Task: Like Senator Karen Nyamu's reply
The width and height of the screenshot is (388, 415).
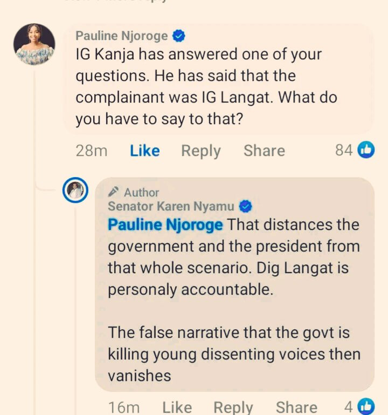Action: coord(177,407)
